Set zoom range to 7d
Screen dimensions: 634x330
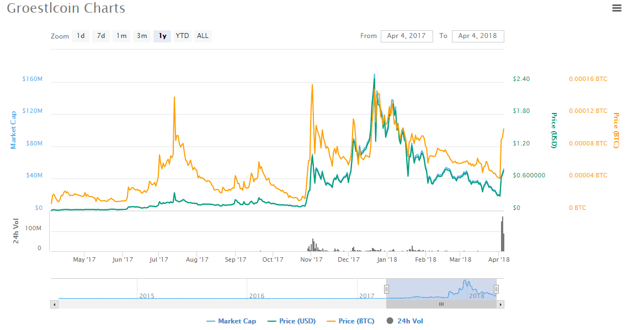pyautogui.click(x=101, y=36)
